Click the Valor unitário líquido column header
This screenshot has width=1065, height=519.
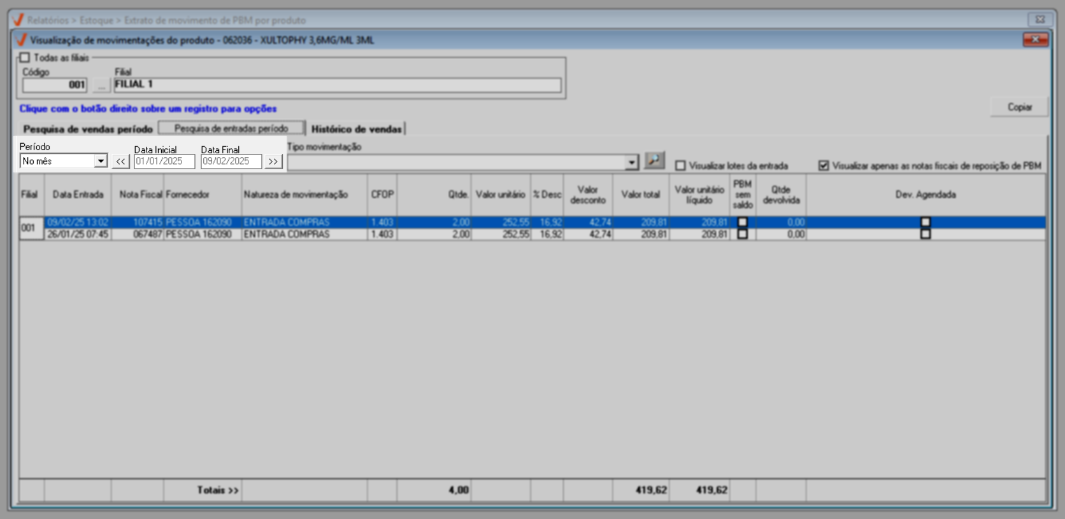tap(699, 195)
